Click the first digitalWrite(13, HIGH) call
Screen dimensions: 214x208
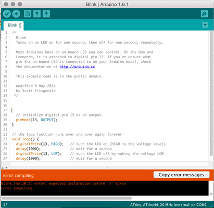point(40,144)
